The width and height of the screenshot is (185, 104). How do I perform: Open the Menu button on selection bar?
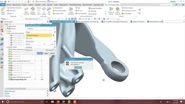(x=4, y=19)
